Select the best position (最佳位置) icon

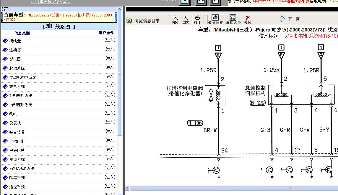tap(215, 18)
